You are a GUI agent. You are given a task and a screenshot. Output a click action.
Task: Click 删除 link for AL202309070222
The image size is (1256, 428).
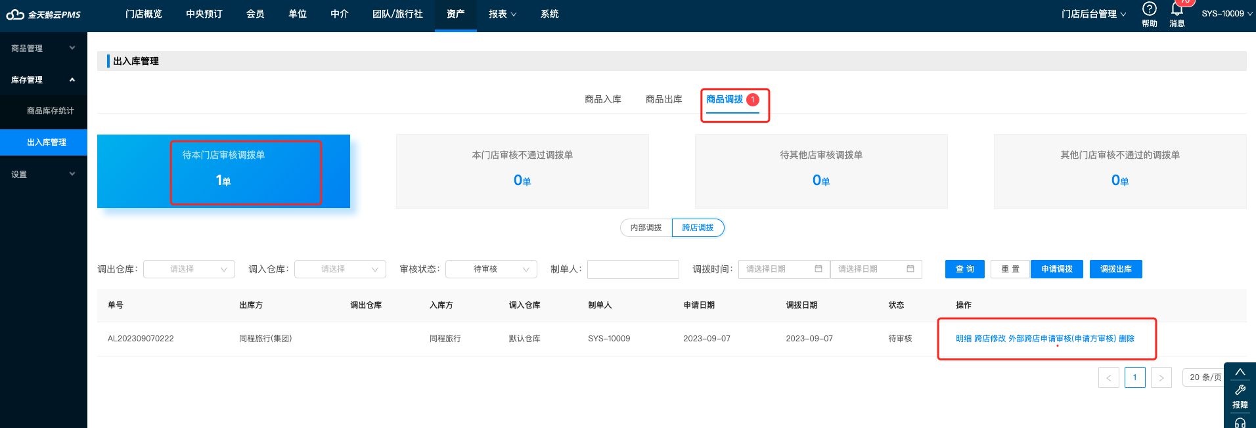point(1127,339)
